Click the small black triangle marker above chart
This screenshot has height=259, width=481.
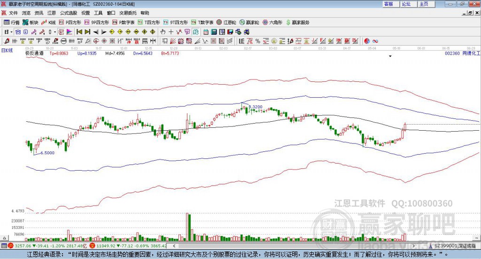coord(390,56)
